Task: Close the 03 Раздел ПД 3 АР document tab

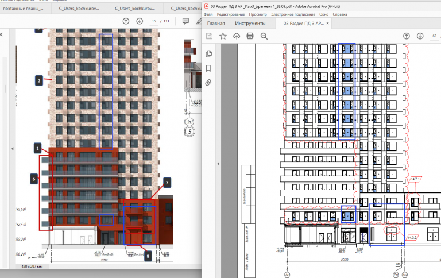Action: coord(327,24)
